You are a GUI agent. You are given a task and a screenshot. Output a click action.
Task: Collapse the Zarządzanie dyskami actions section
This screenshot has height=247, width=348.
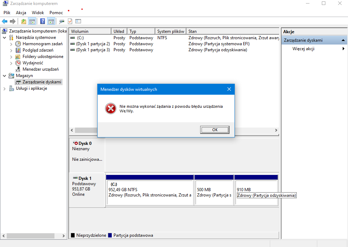point(343,40)
